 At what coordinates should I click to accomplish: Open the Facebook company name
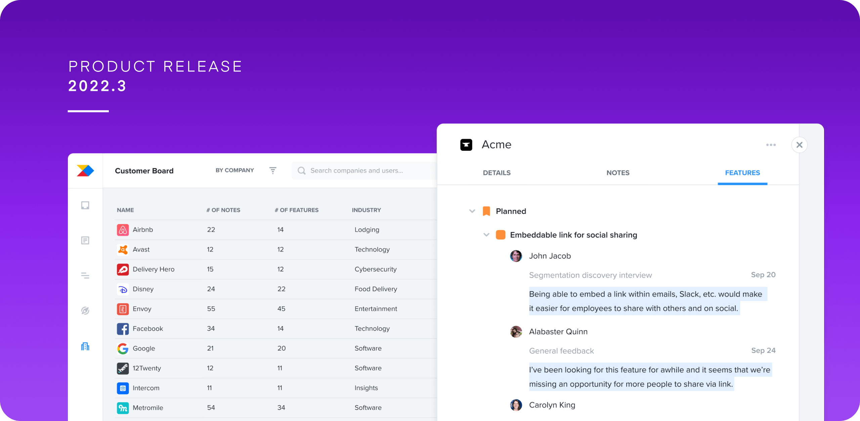tap(148, 329)
